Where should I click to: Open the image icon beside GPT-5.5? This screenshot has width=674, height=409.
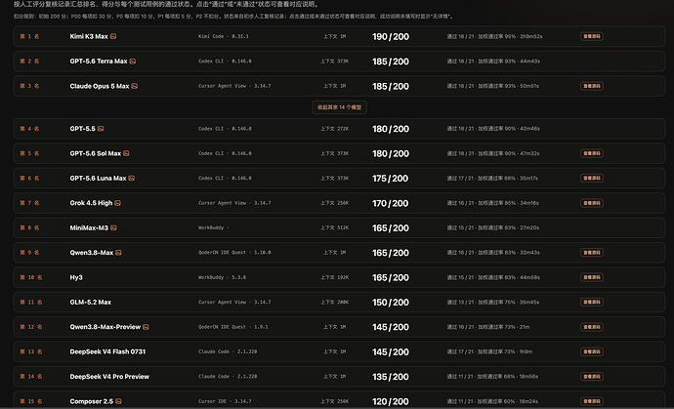[101, 129]
